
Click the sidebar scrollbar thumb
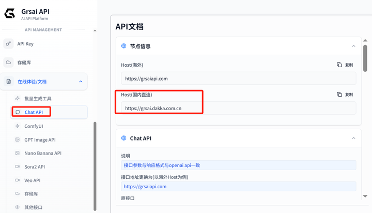(x=95, y=166)
